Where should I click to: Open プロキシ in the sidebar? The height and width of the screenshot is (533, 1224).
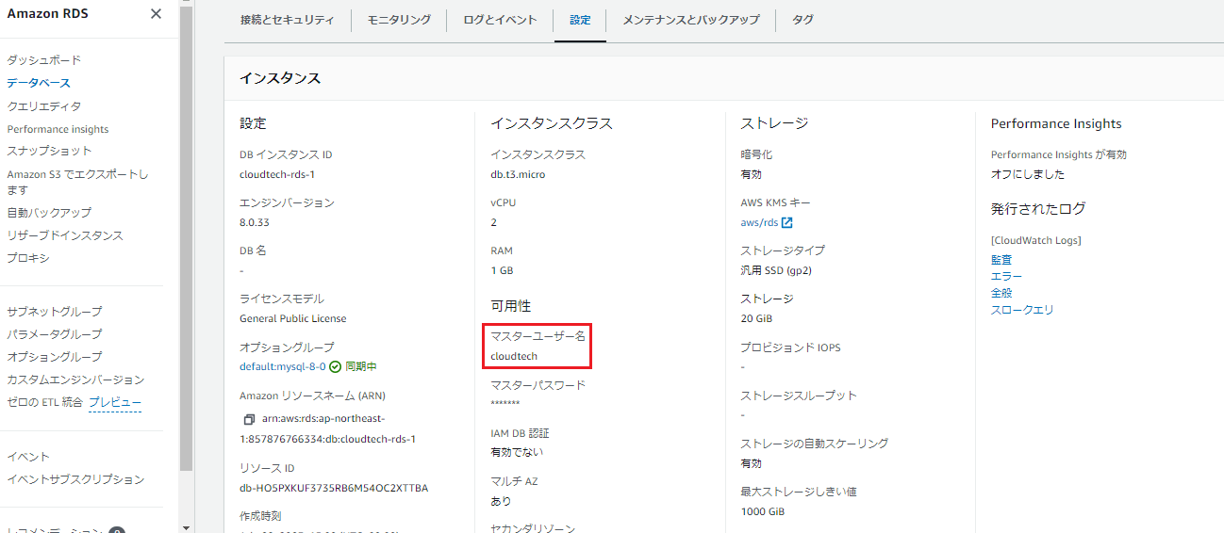pos(28,258)
